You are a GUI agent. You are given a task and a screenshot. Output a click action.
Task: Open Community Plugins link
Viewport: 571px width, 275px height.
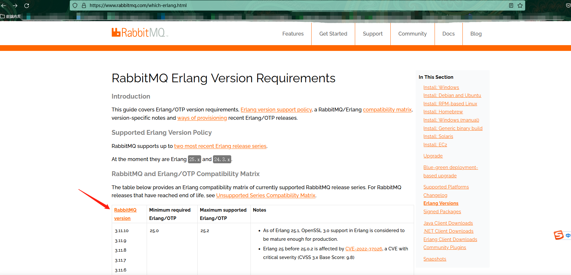[x=445, y=247]
